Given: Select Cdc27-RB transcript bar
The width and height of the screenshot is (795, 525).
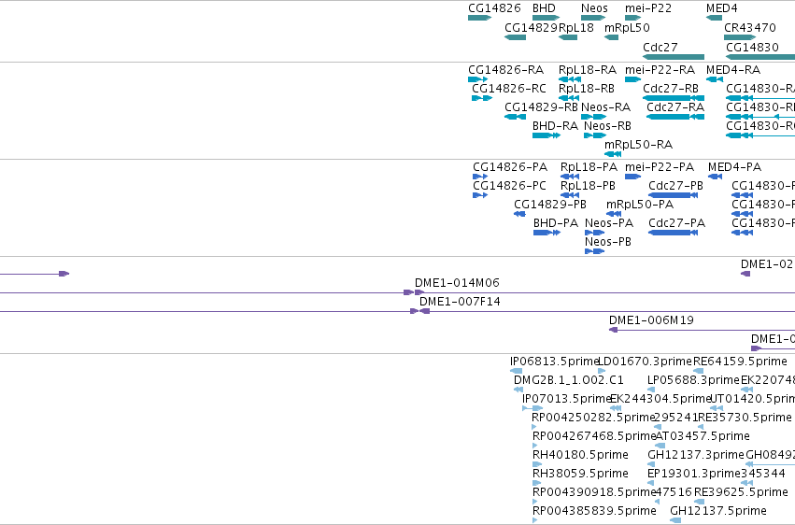Looking at the screenshot, I should tap(674, 98).
